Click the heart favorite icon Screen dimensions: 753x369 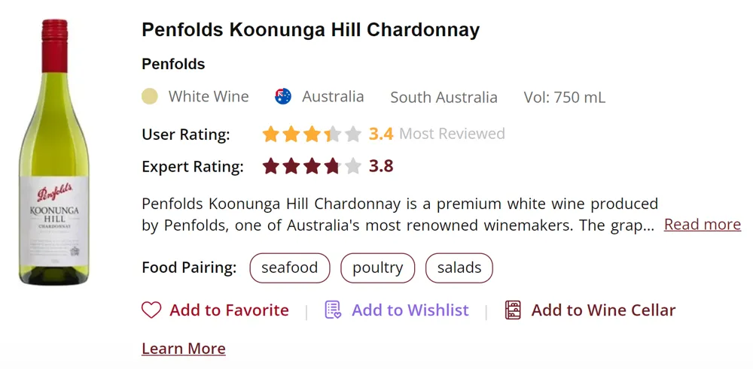[151, 310]
